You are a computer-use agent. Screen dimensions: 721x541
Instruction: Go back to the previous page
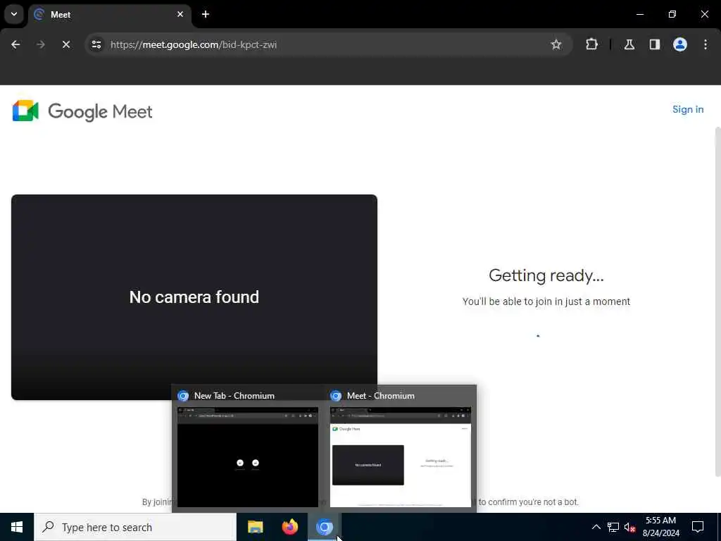pyautogui.click(x=15, y=44)
